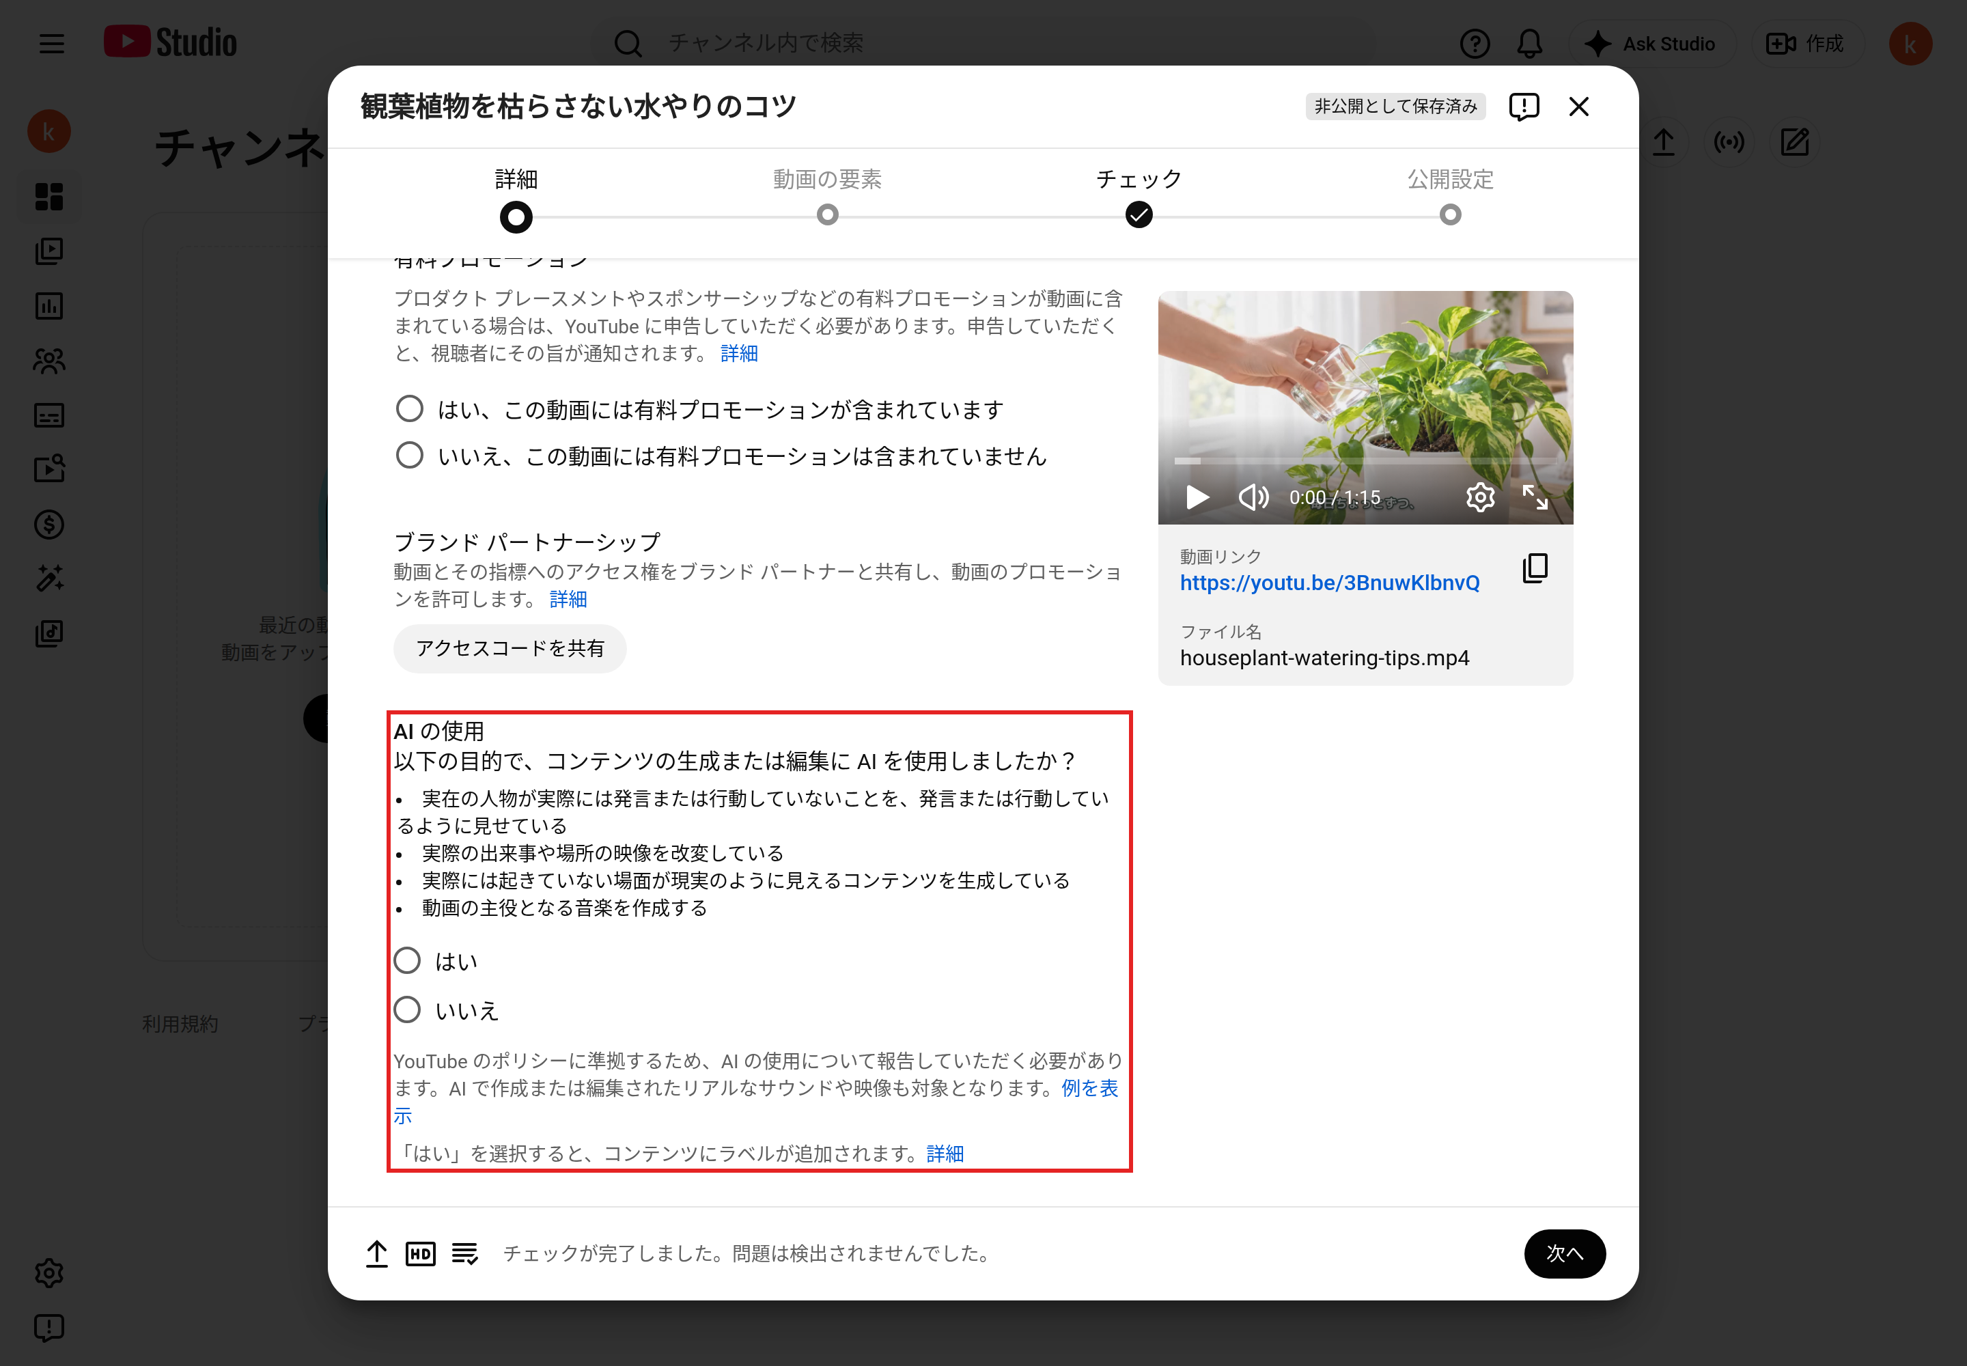Go to the 動画の要素 step
Screen dimensions: 1967x1366
pos(827,197)
